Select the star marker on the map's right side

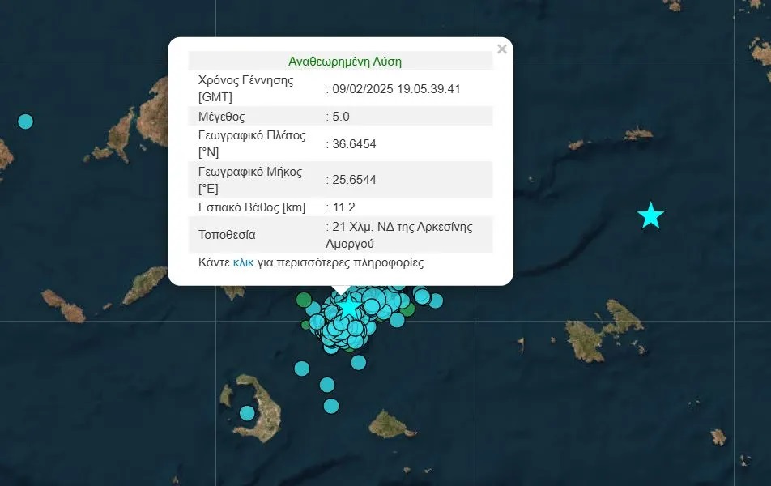click(x=650, y=215)
